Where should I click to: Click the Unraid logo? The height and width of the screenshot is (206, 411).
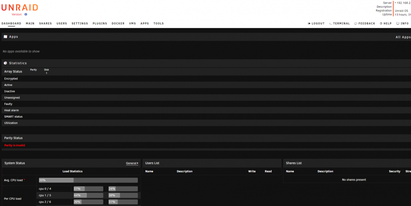(20, 7)
